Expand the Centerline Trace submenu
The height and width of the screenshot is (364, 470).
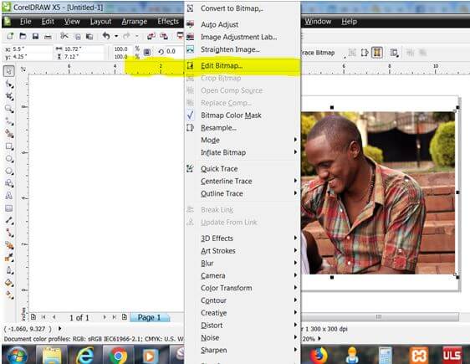click(243, 181)
